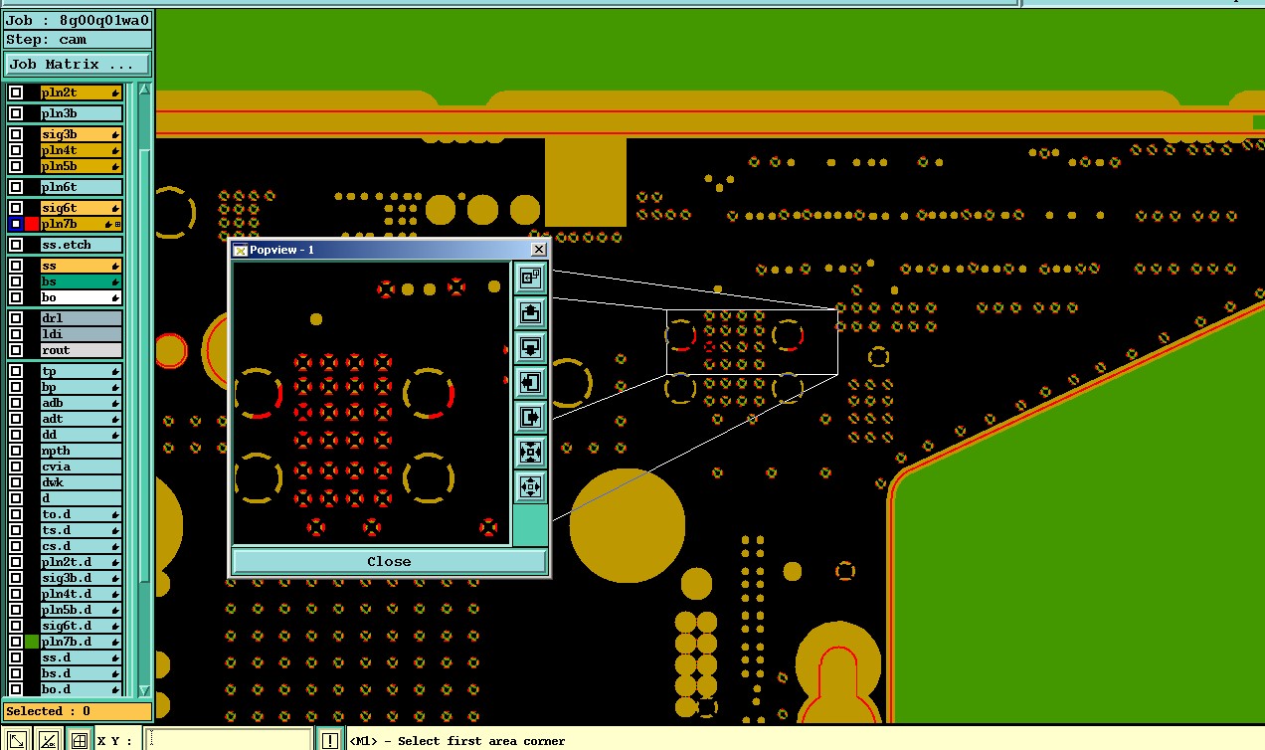
Task: Click the pencil icon on the to.d layer
Action: (115, 514)
